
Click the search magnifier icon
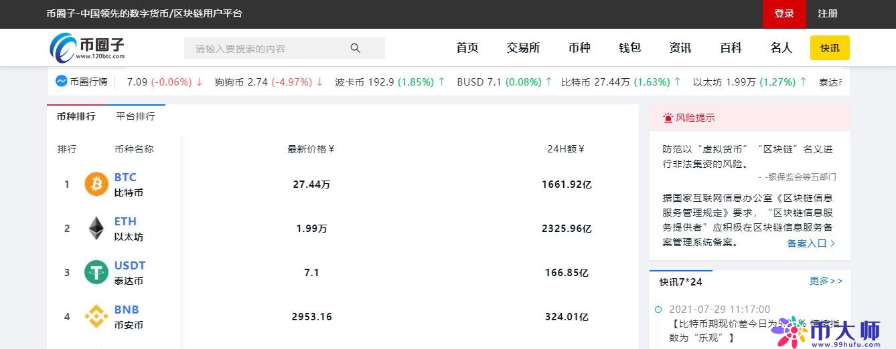(x=356, y=48)
